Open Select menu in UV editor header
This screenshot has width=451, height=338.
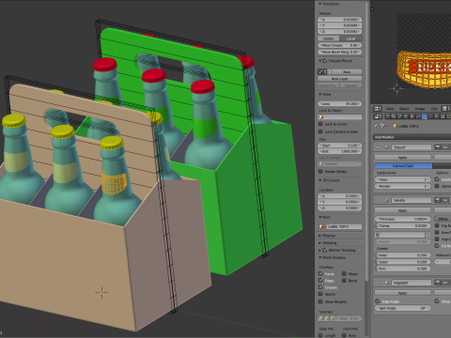tap(404, 109)
